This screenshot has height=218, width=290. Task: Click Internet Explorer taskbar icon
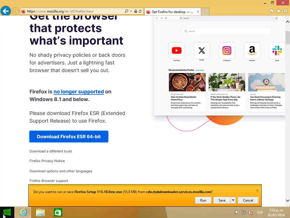(23, 212)
